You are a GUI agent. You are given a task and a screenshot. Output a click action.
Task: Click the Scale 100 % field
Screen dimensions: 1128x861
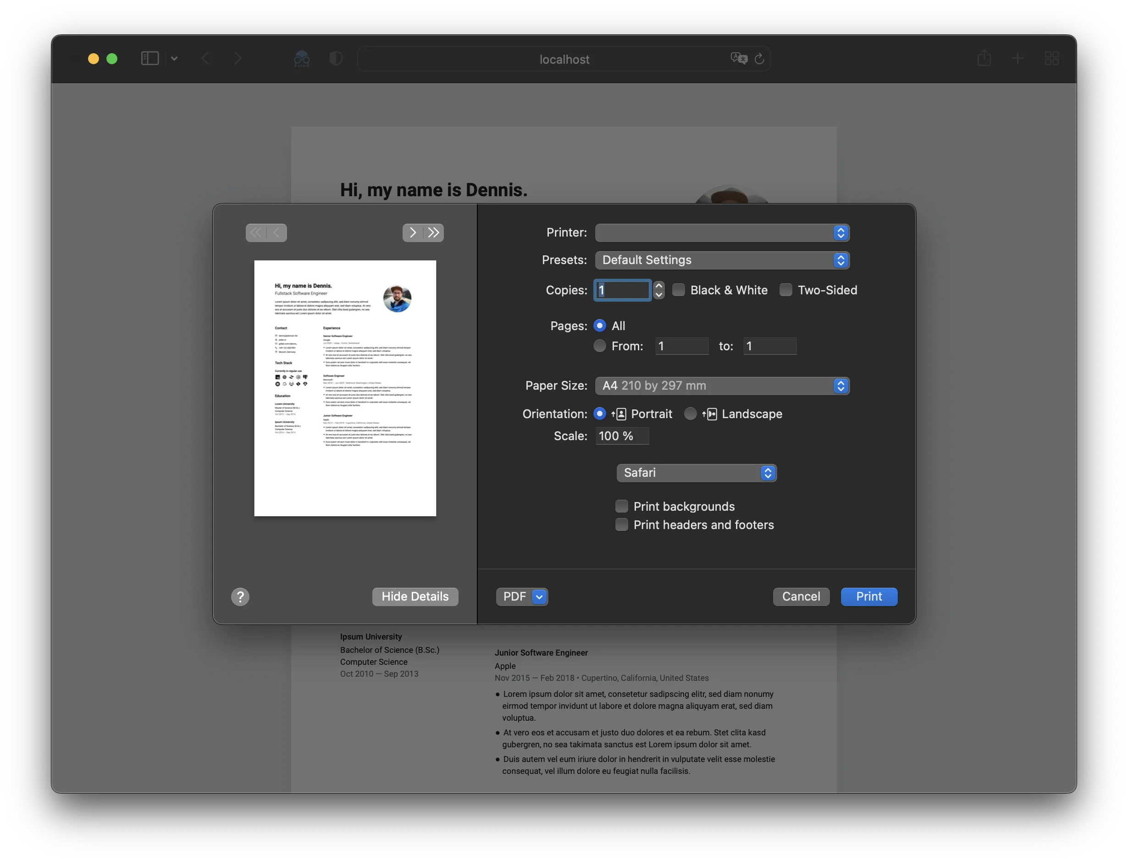tap(622, 436)
